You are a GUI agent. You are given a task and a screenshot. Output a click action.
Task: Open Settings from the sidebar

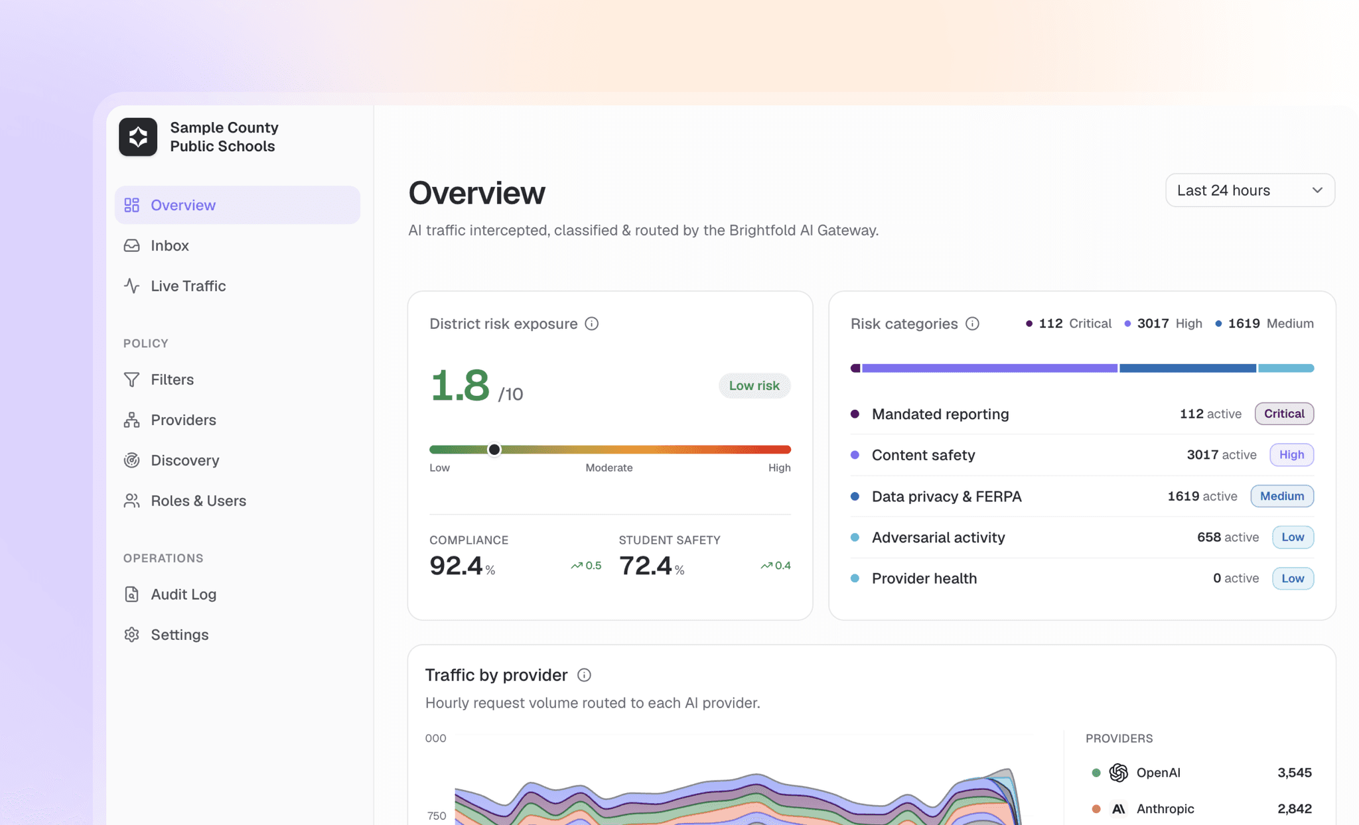coord(238,635)
